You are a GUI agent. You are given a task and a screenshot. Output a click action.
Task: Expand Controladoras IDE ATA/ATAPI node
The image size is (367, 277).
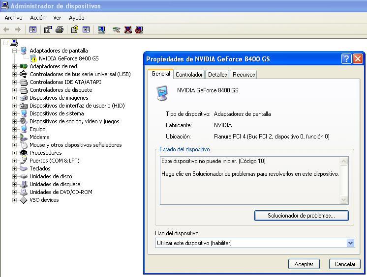[x=14, y=83]
